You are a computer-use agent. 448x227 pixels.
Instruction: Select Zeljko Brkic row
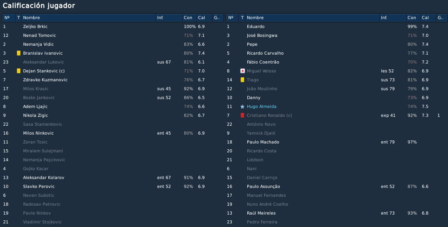click(x=113, y=27)
